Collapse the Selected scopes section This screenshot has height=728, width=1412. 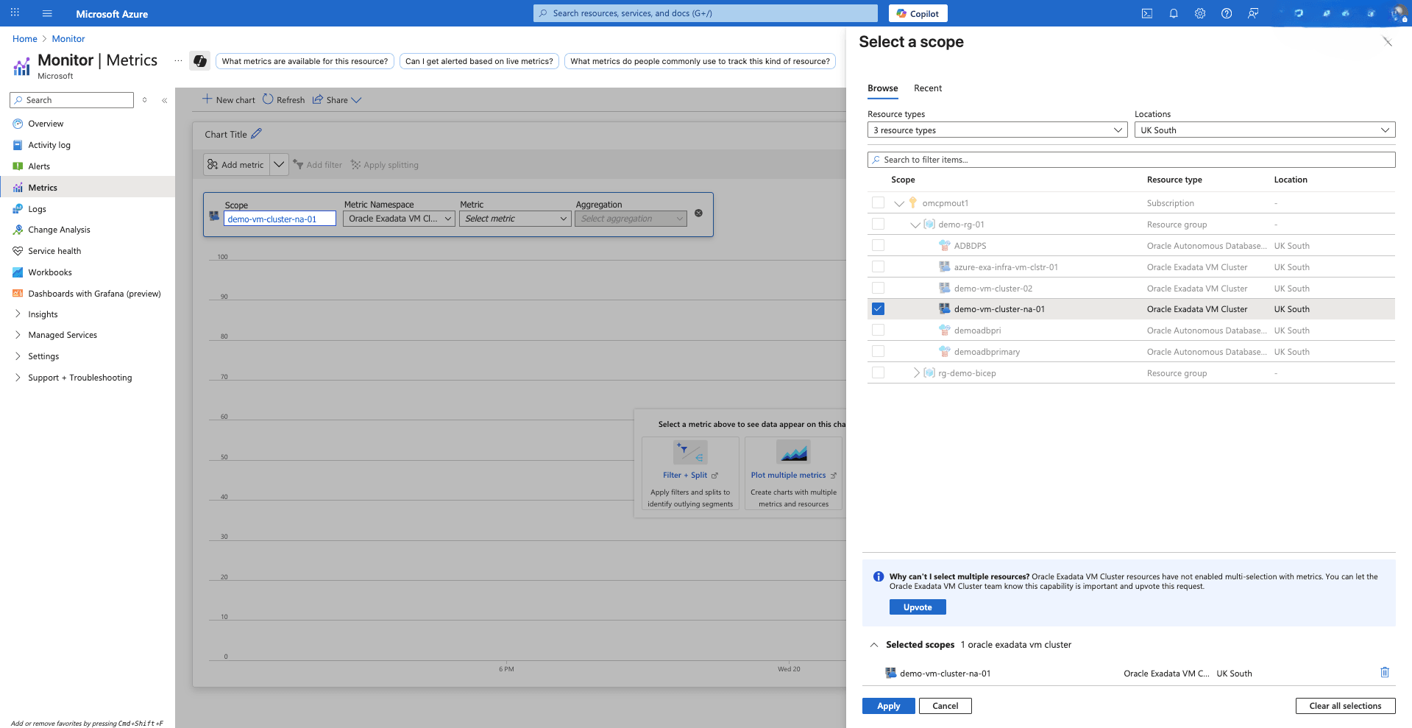pyautogui.click(x=874, y=645)
